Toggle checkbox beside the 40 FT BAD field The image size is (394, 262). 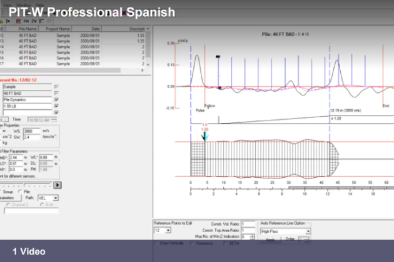coord(56,93)
